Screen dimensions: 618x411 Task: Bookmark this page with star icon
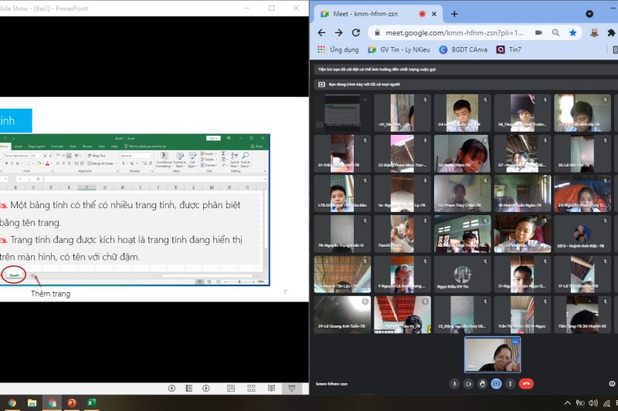pos(572,32)
